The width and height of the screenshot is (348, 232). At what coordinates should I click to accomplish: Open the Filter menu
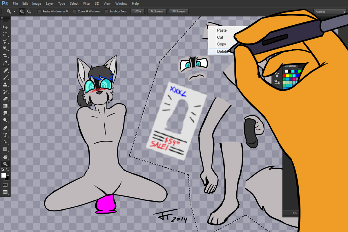coord(87,3)
